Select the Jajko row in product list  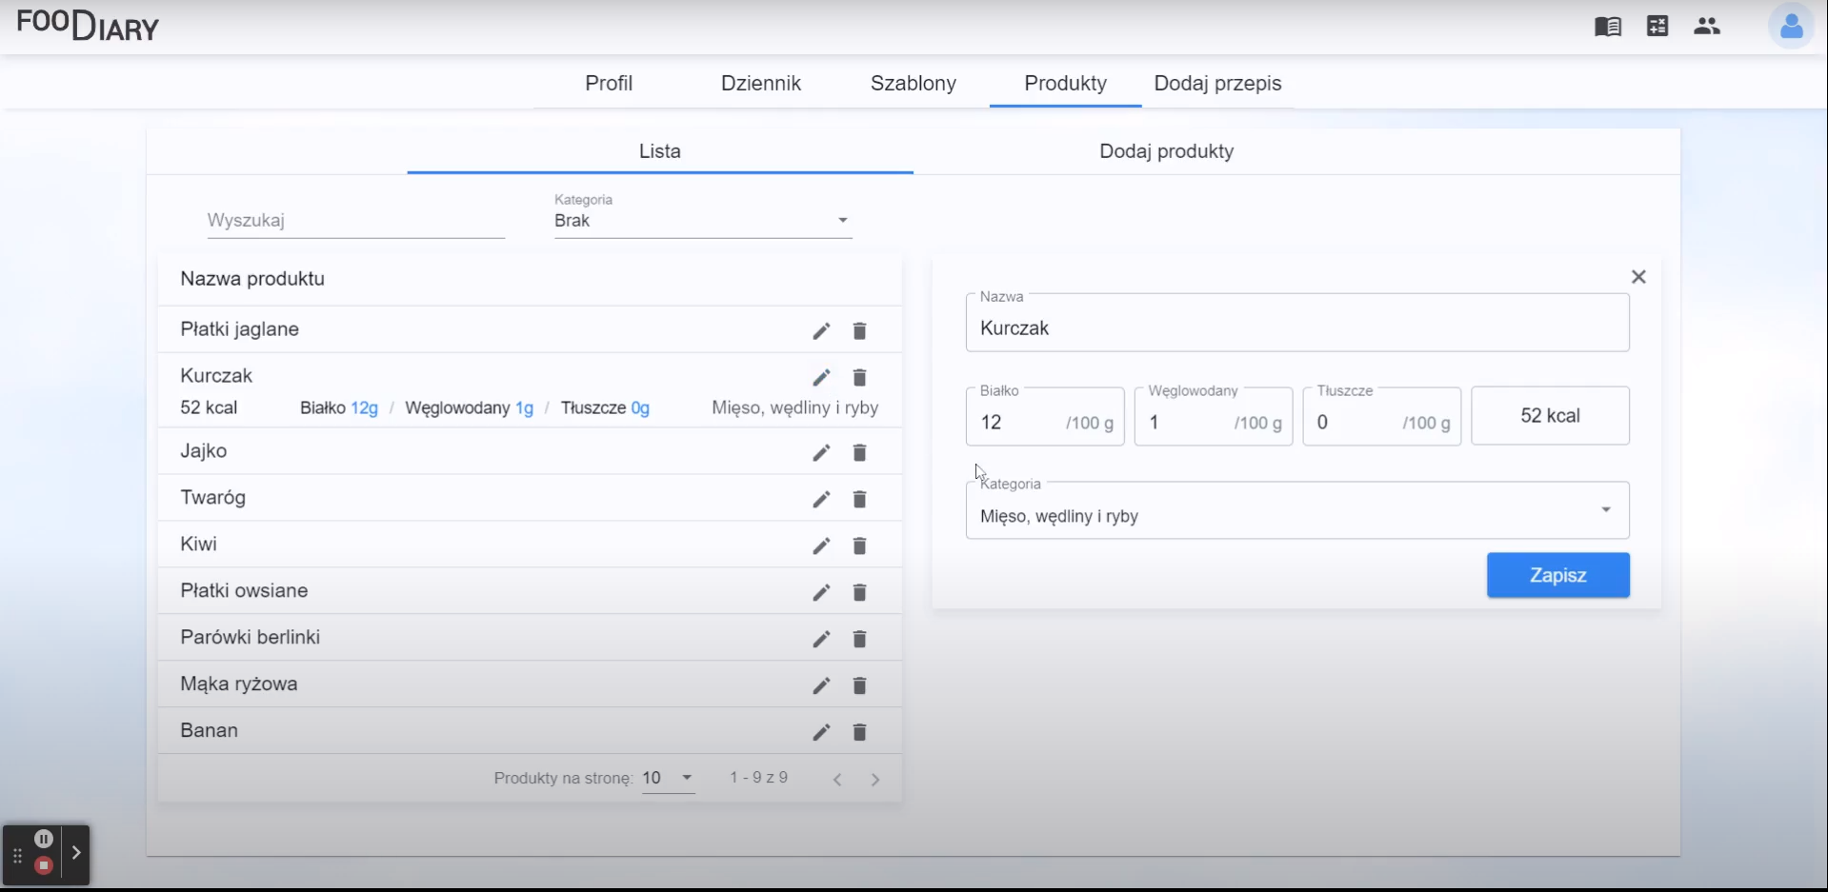pyautogui.click(x=530, y=451)
